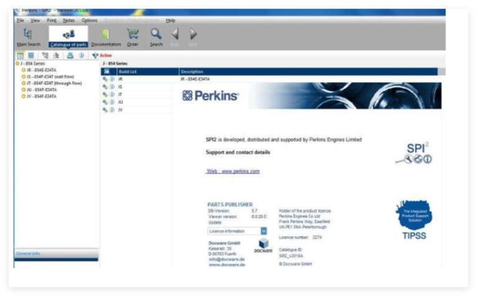Click the list view icon in sub-toolbar
Image resolution: width=477 pixels, height=296 pixels.
31,56
